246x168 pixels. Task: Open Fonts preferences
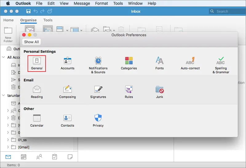[x=160, y=63]
